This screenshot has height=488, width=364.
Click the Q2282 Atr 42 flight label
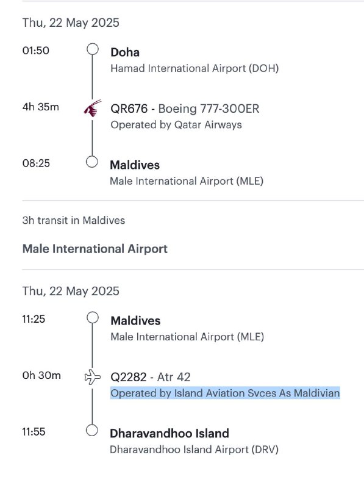coord(151,377)
